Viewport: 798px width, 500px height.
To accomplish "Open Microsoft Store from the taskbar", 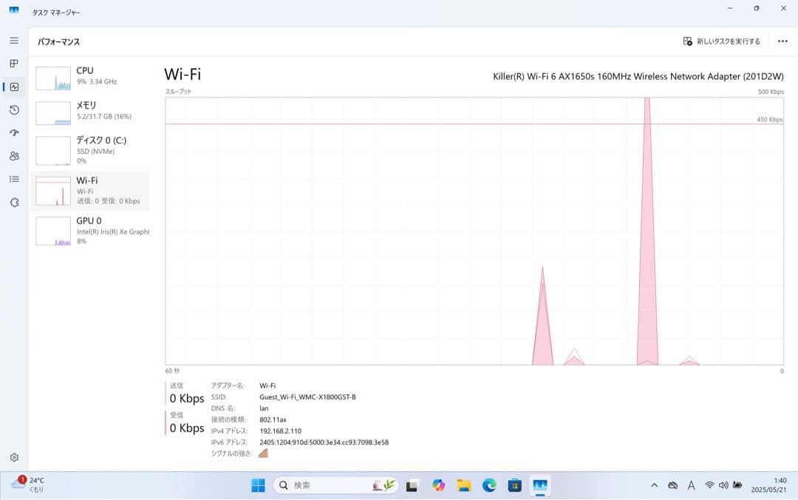I will coord(513,485).
